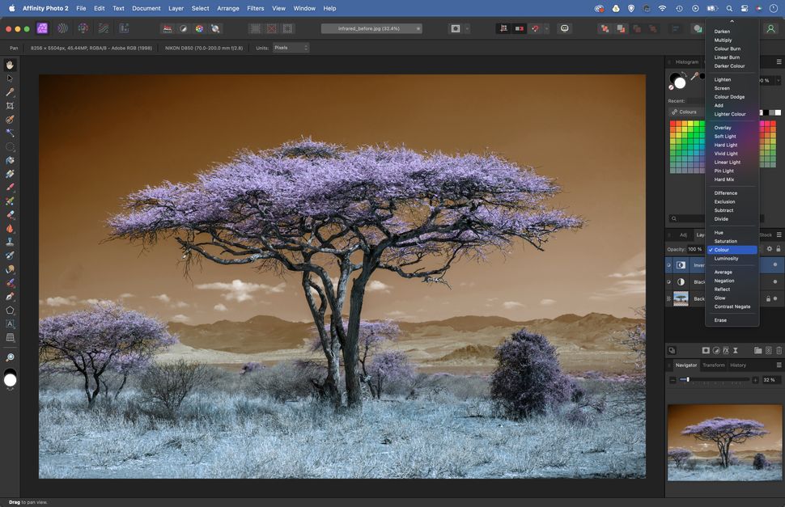Click the trash icon in Layers panel
Viewport: 785px width, 507px height.
click(779, 350)
